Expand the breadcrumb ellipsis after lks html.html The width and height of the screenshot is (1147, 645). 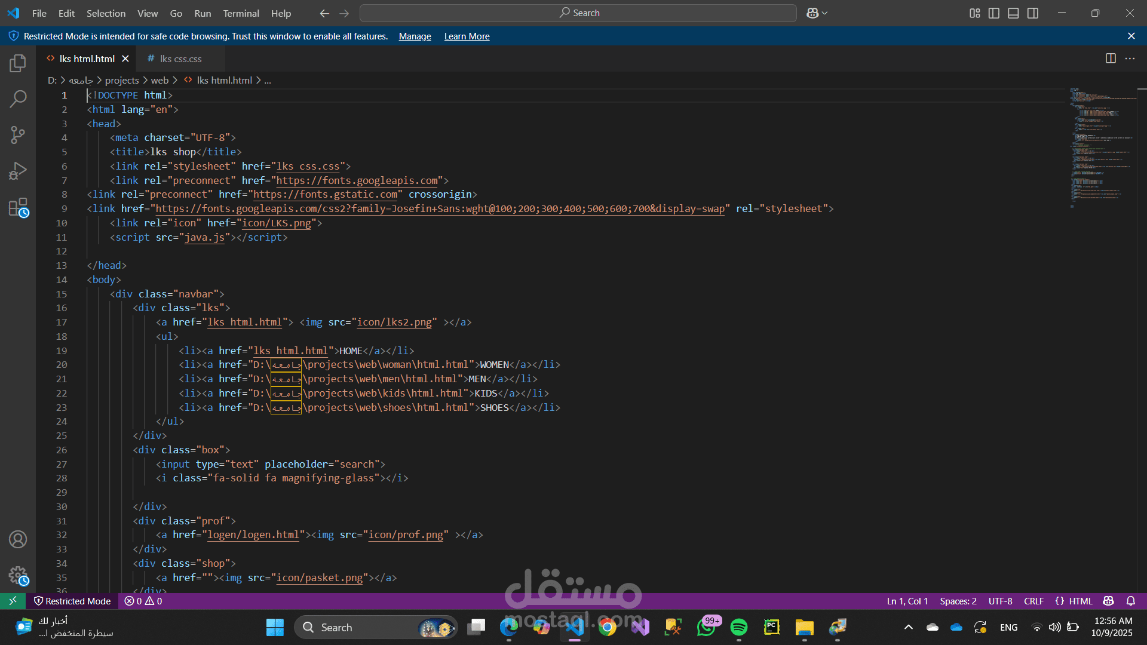click(x=268, y=81)
